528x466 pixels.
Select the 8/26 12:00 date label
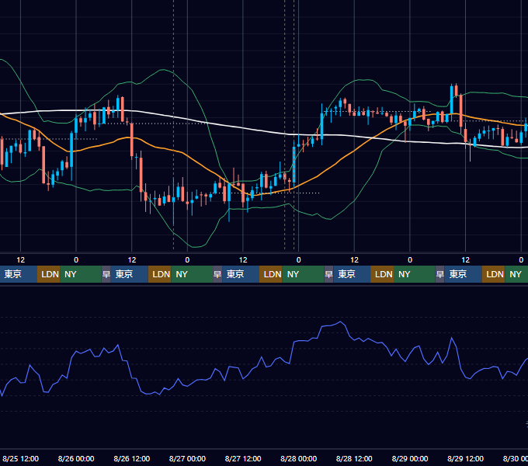point(132,458)
